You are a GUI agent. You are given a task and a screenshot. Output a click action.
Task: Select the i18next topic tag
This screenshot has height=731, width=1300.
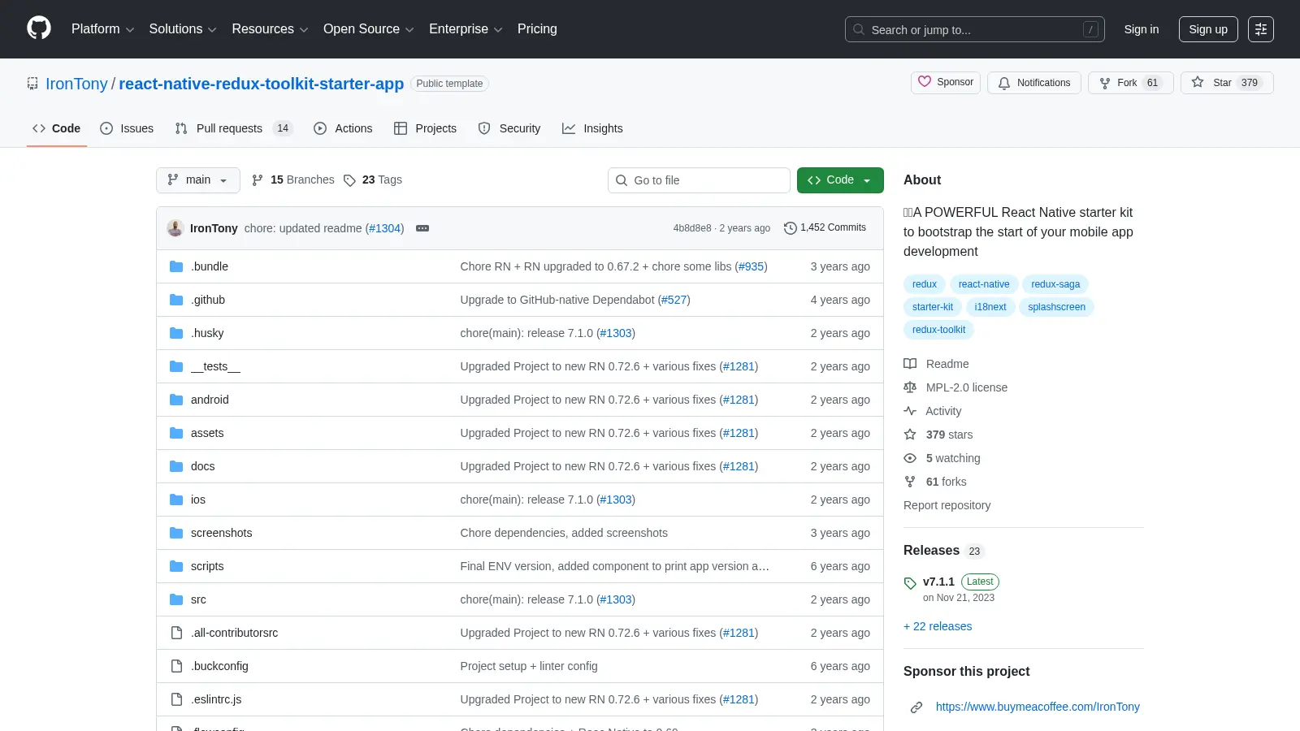point(990,307)
